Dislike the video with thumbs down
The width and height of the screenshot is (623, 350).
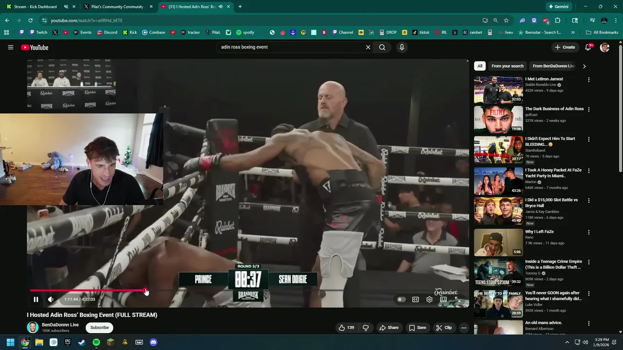pyautogui.click(x=366, y=328)
